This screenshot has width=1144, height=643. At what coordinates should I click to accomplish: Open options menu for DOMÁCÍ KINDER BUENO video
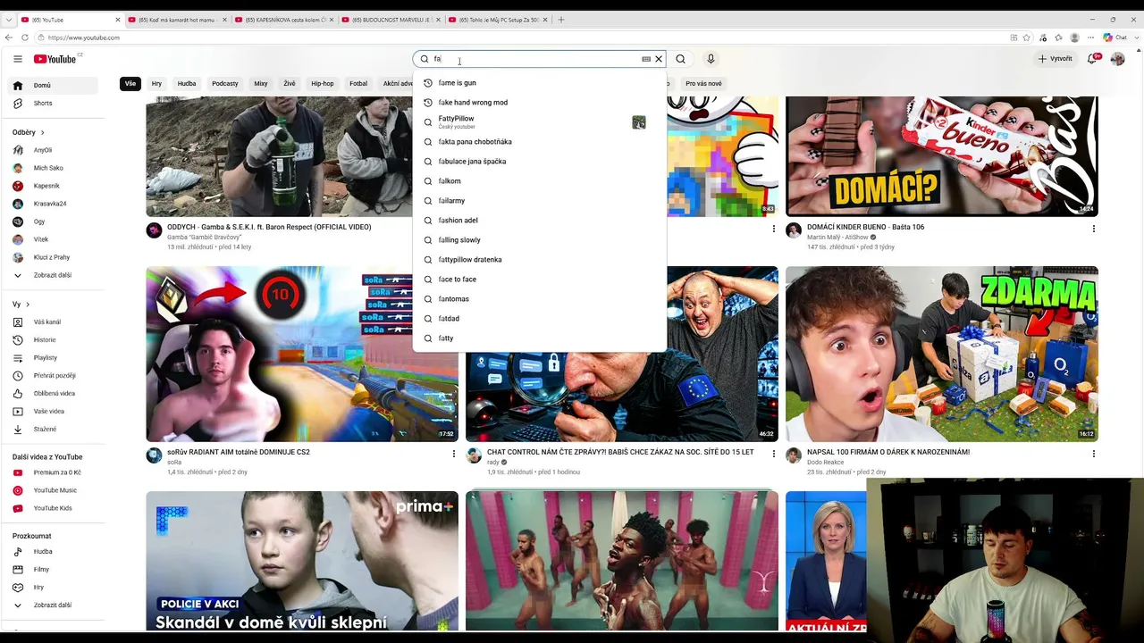pos(1093,229)
